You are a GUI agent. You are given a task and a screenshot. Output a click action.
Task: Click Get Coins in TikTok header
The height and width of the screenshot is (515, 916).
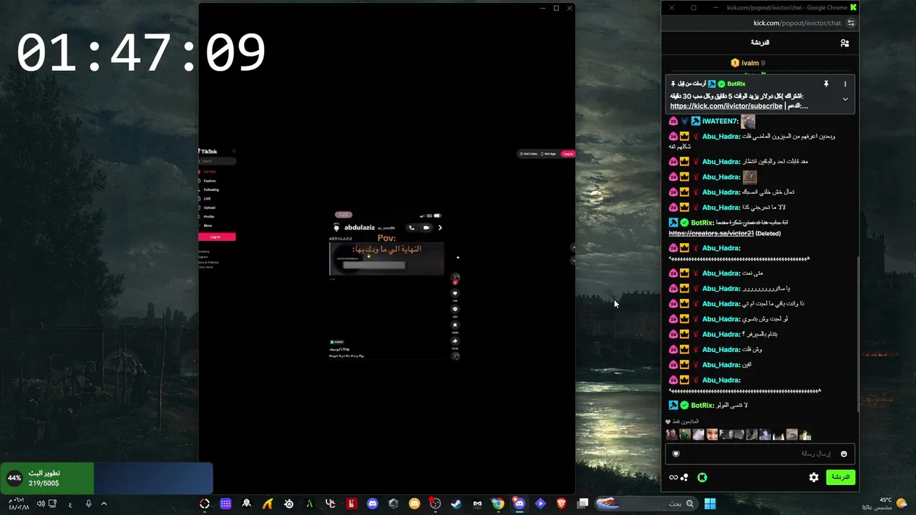pyautogui.click(x=529, y=154)
